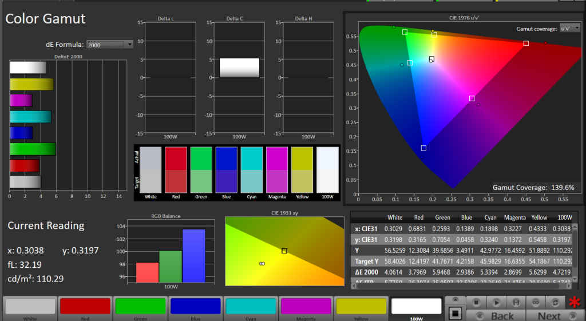Select the Green color patch button

pyautogui.click(x=140, y=307)
